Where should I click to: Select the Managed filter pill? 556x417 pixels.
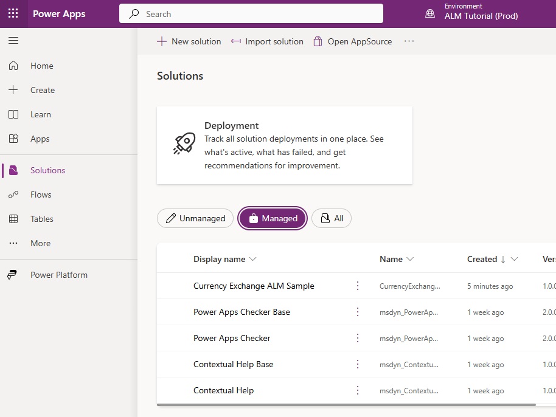point(273,218)
